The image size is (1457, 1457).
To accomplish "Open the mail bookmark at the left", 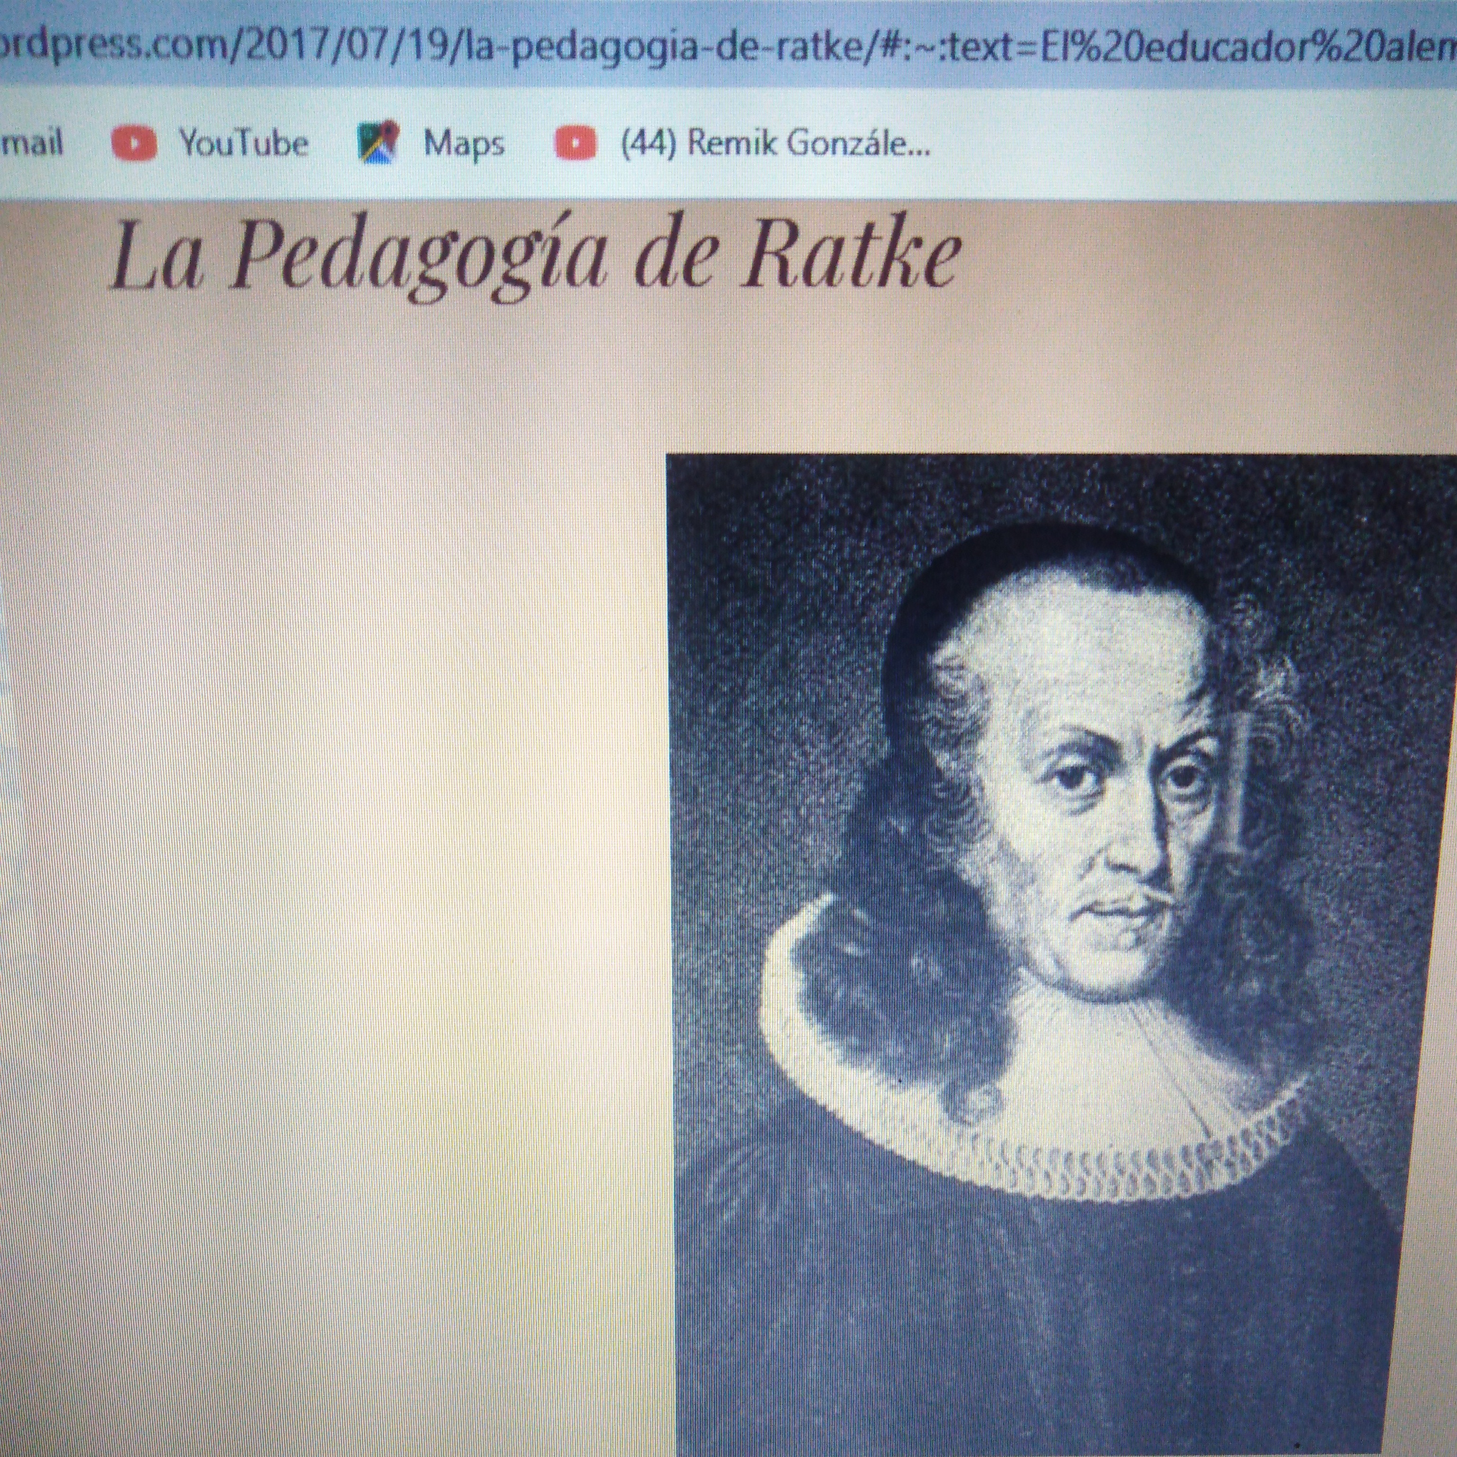I will point(31,142).
